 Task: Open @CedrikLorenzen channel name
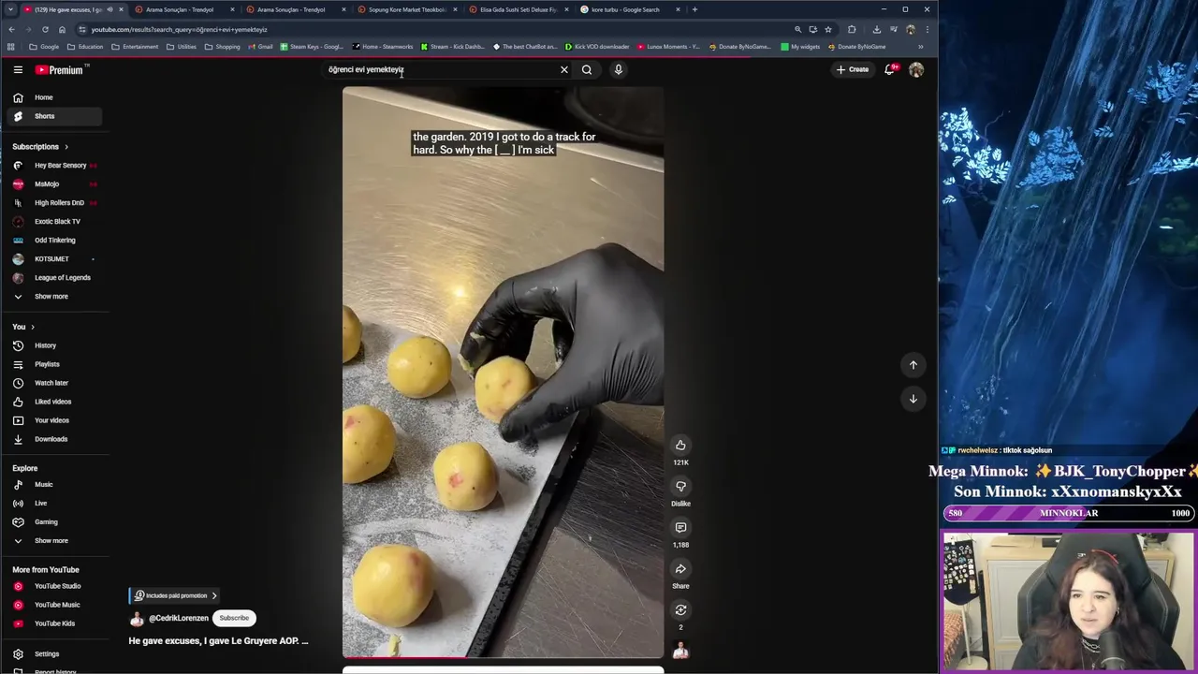point(179,618)
